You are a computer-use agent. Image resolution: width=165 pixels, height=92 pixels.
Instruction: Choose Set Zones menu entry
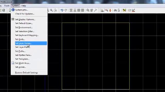tap(29, 67)
